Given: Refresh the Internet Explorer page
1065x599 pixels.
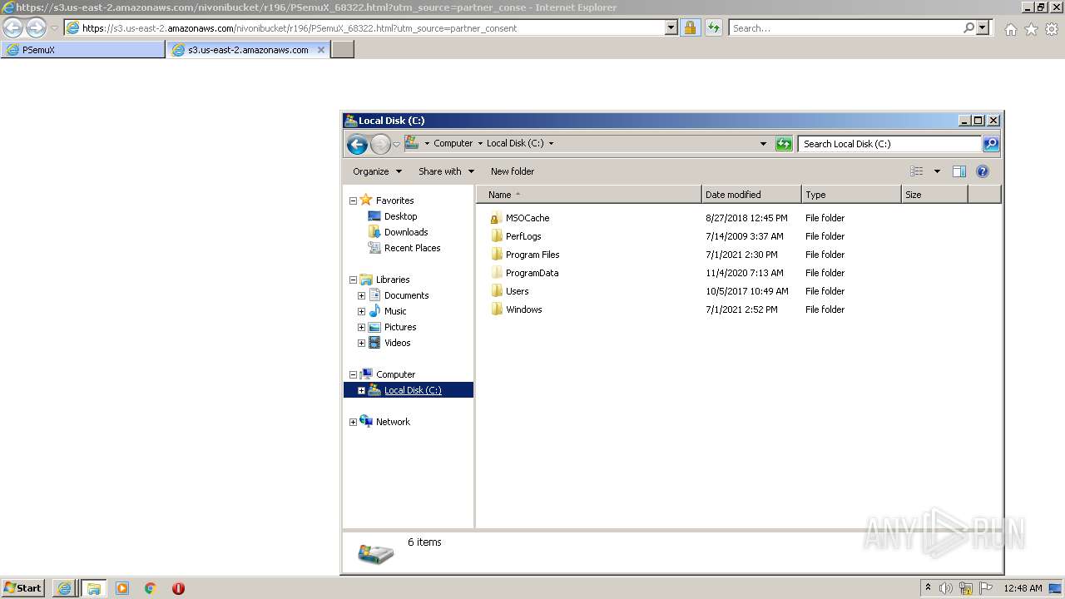Looking at the screenshot, I should pyautogui.click(x=713, y=27).
